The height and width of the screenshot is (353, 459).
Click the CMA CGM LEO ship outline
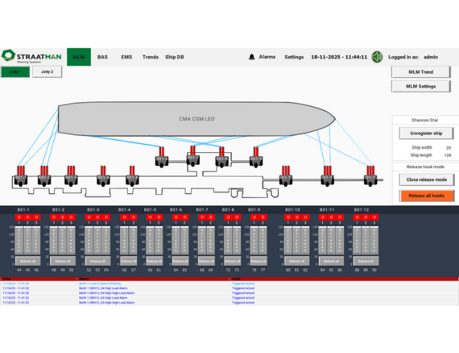(197, 119)
